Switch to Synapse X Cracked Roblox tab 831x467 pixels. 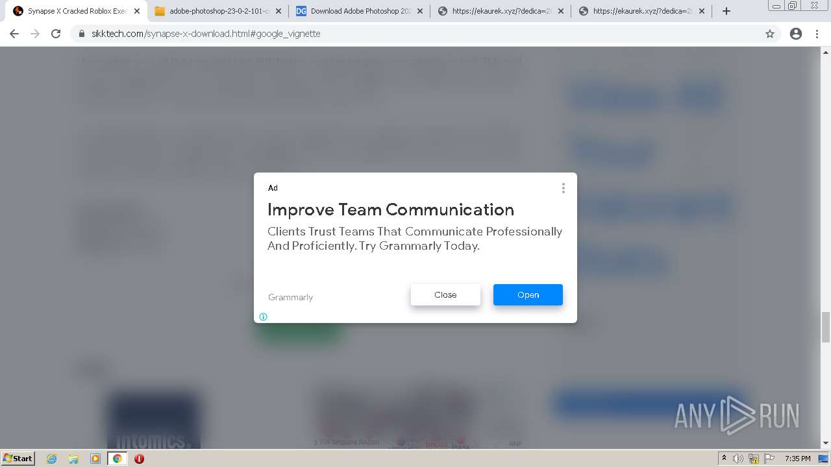click(x=77, y=11)
